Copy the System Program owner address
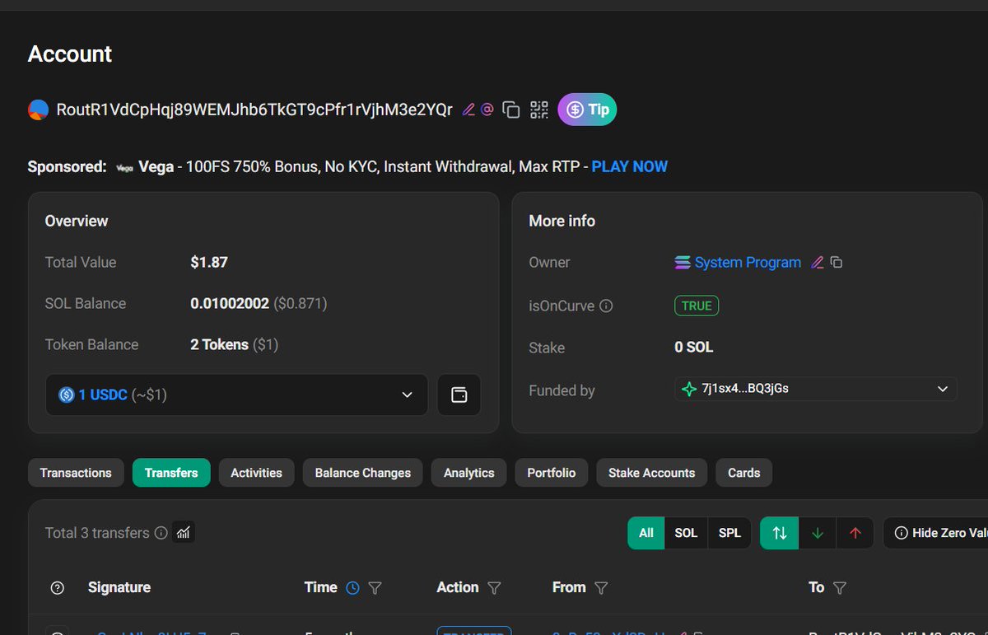Image resolution: width=988 pixels, height=635 pixels. [x=837, y=262]
